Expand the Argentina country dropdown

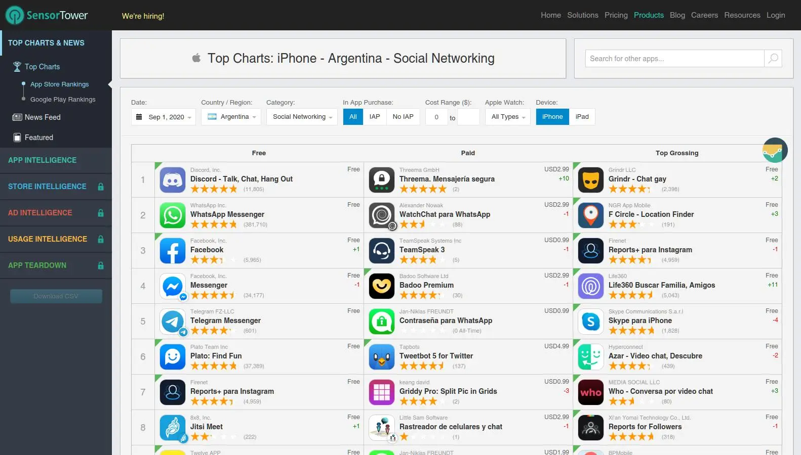[x=231, y=117]
